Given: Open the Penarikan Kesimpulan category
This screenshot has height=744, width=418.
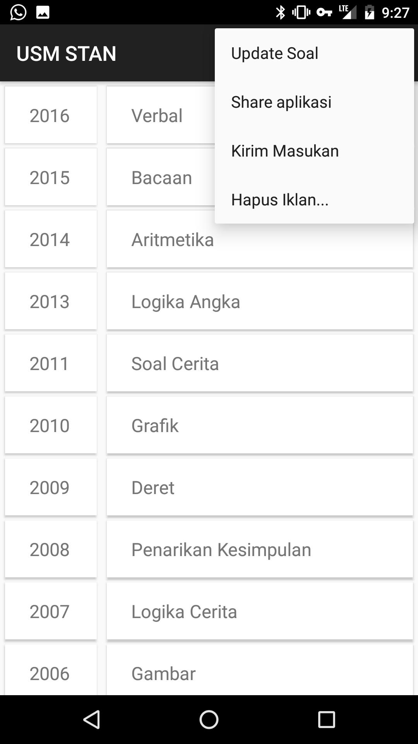Looking at the screenshot, I should (x=259, y=549).
